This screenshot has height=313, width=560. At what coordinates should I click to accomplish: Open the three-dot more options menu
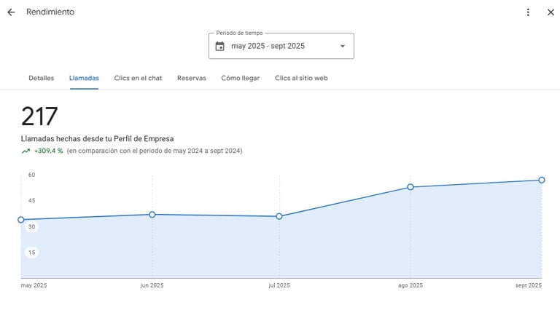[528, 12]
